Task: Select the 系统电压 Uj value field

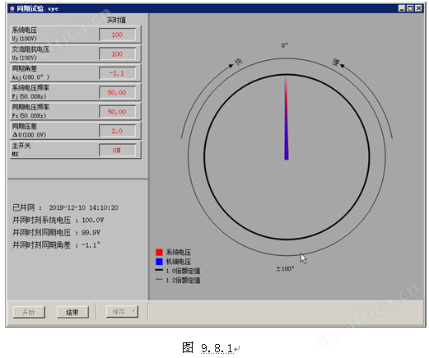Action: pyautogui.click(x=117, y=35)
